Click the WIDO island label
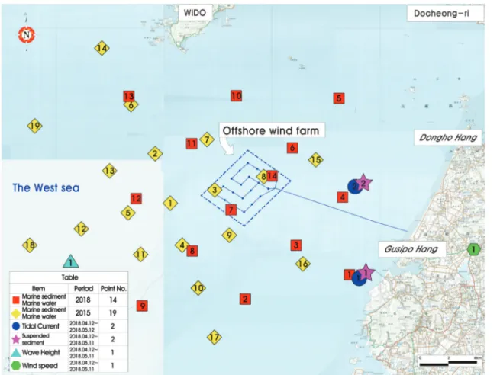Viewport: 500px width, 375px height. 195,13
